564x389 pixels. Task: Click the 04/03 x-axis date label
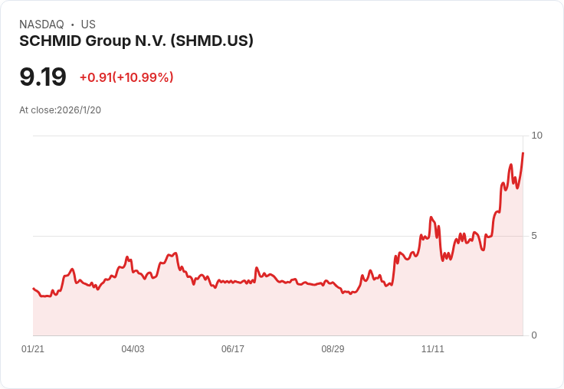pos(133,349)
